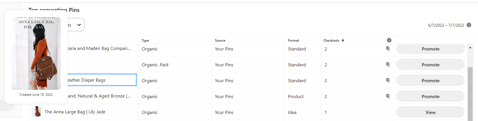Click the copy icon in the Zaria comparison row
This screenshot has height=121, width=478.
[x=388, y=48]
